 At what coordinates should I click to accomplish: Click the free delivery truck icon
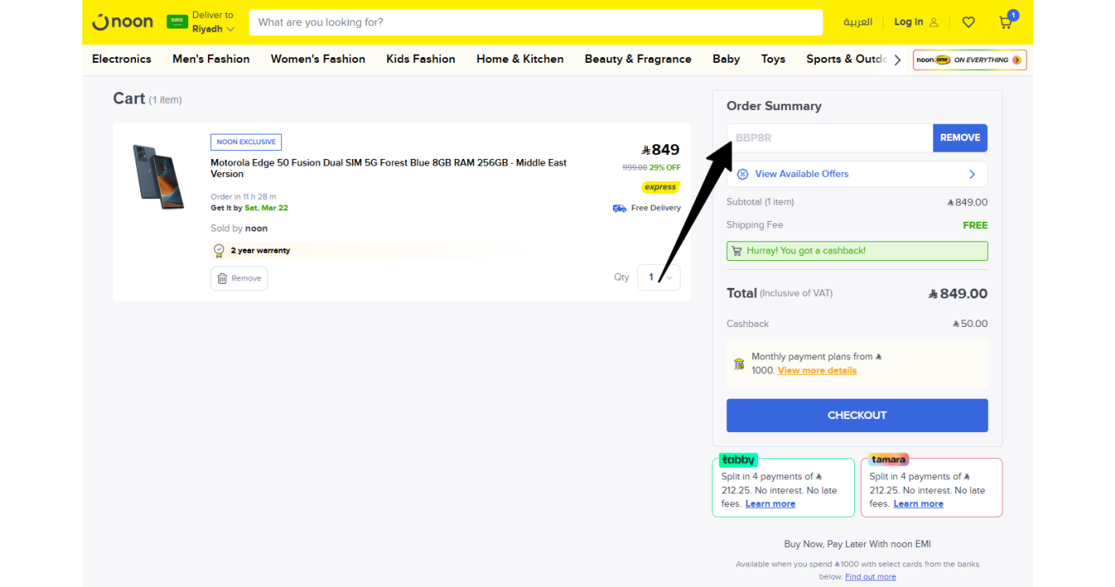pyautogui.click(x=619, y=208)
